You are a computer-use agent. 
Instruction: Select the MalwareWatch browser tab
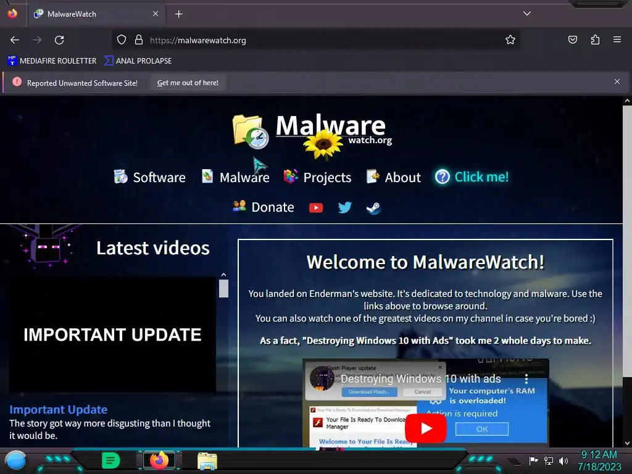[x=96, y=14]
